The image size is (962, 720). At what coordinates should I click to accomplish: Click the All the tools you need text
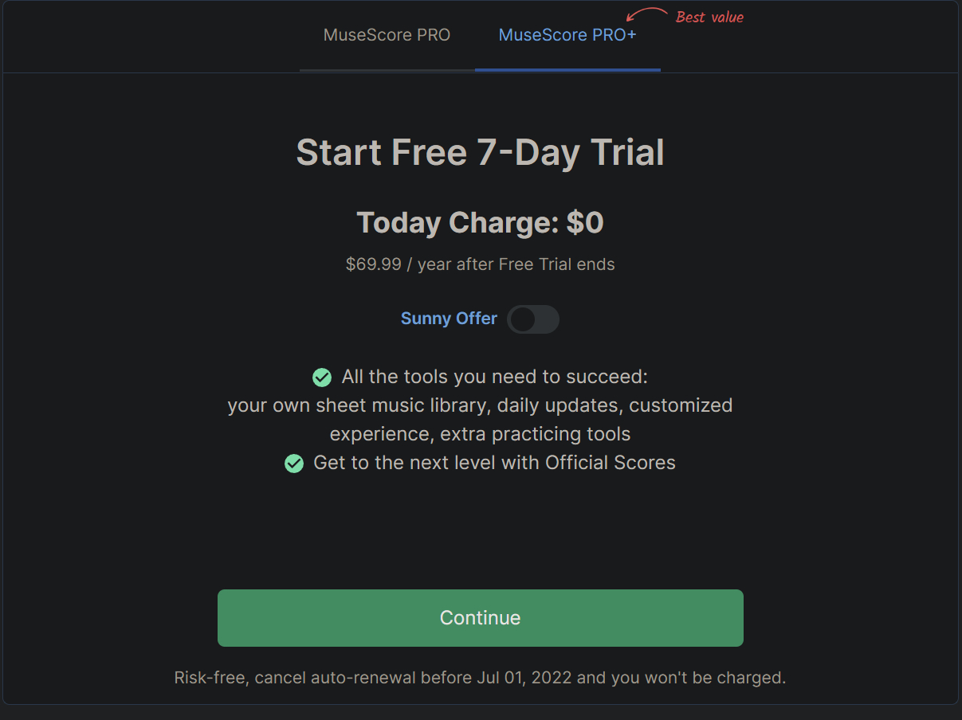(x=494, y=377)
